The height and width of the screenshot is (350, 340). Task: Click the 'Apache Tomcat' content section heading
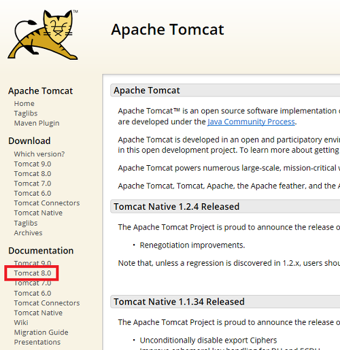(147, 90)
